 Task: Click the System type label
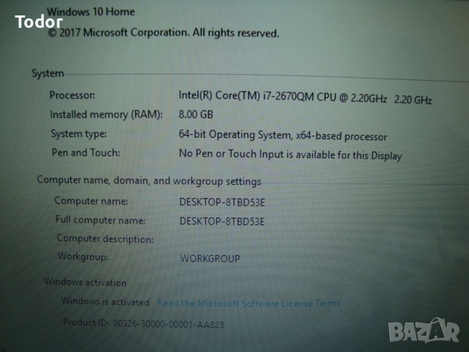(x=78, y=133)
